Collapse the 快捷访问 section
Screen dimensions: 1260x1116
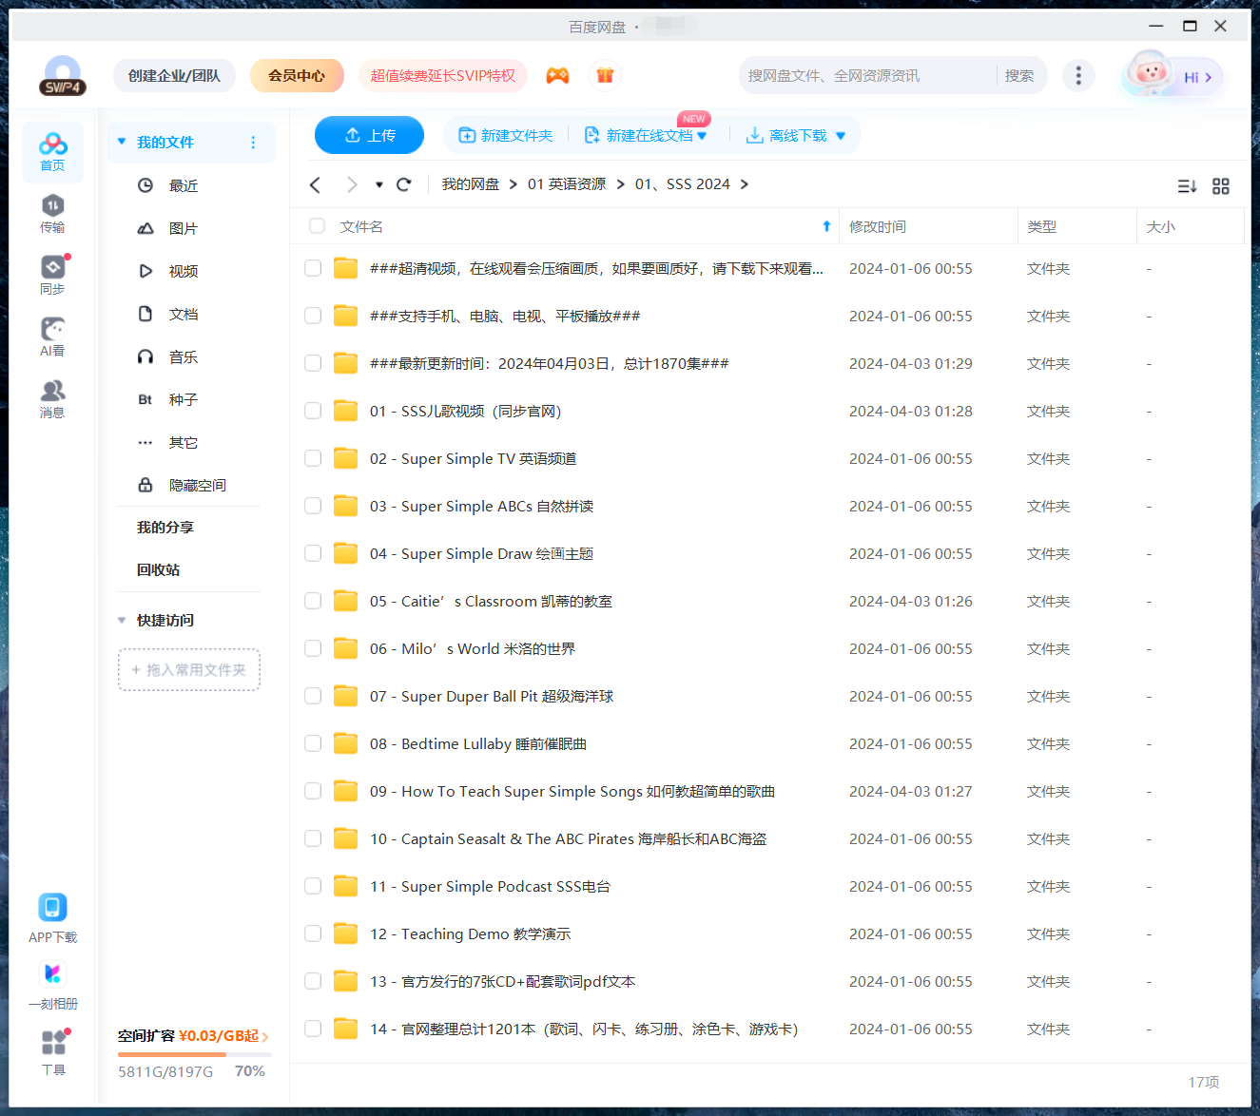coord(122,621)
